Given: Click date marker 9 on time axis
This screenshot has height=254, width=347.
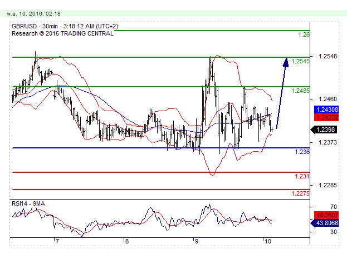Looking at the screenshot, I should point(196,241).
